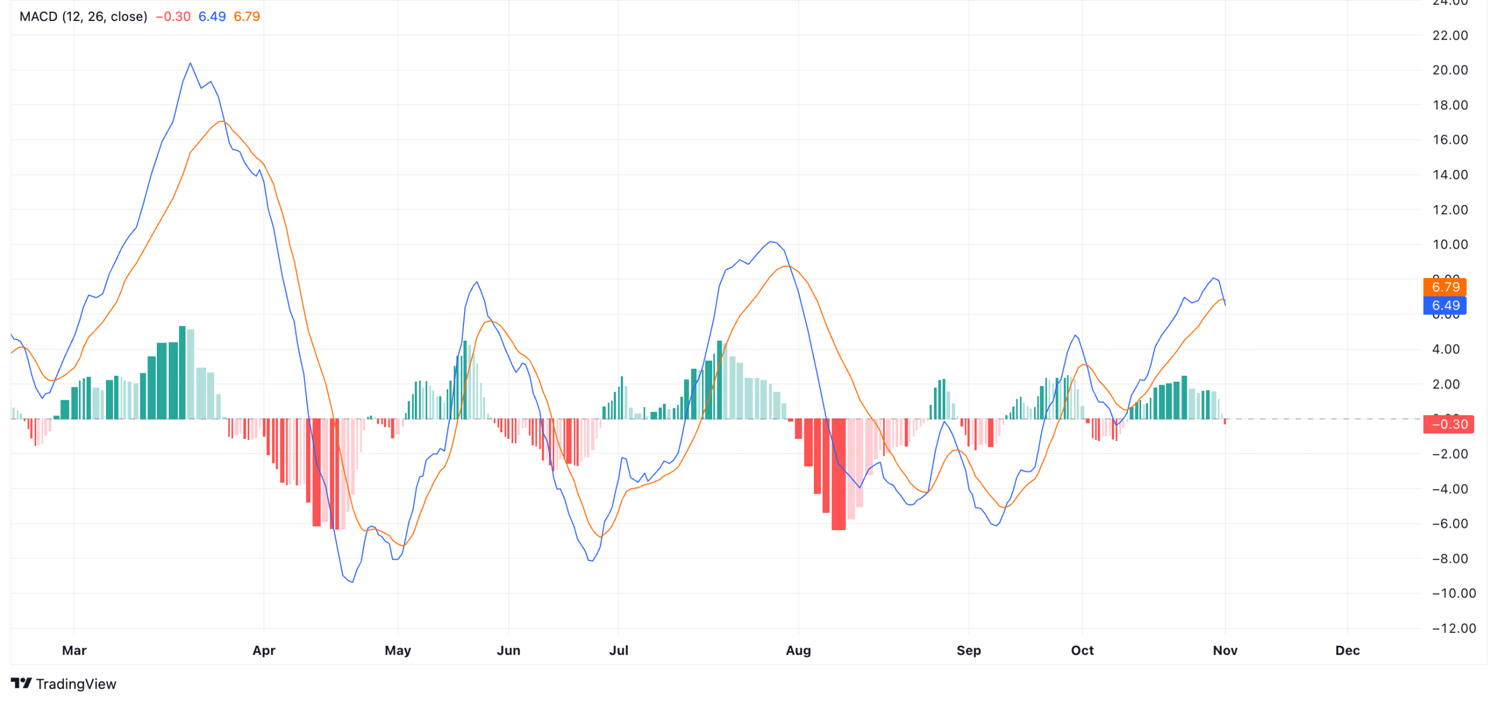The width and height of the screenshot is (1498, 703).
Task: Click the Aug label on time axis
Action: tap(798, 650)
